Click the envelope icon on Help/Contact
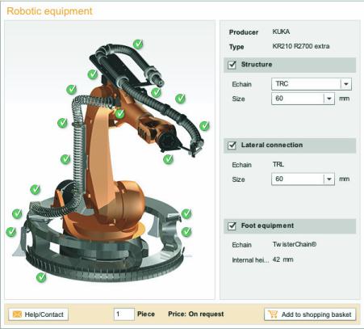The width and height of the screenshot is (364, 329). coord(17,314)
